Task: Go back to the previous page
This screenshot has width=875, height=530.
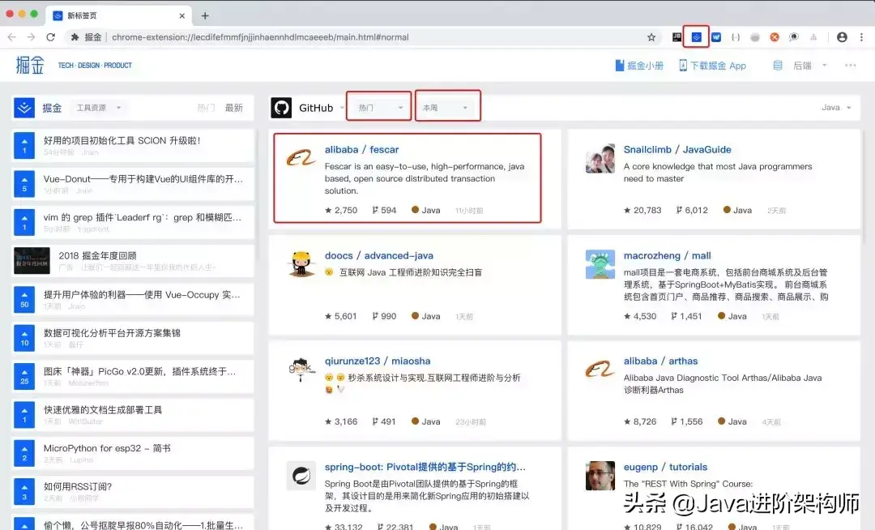Action: (11, 37)
